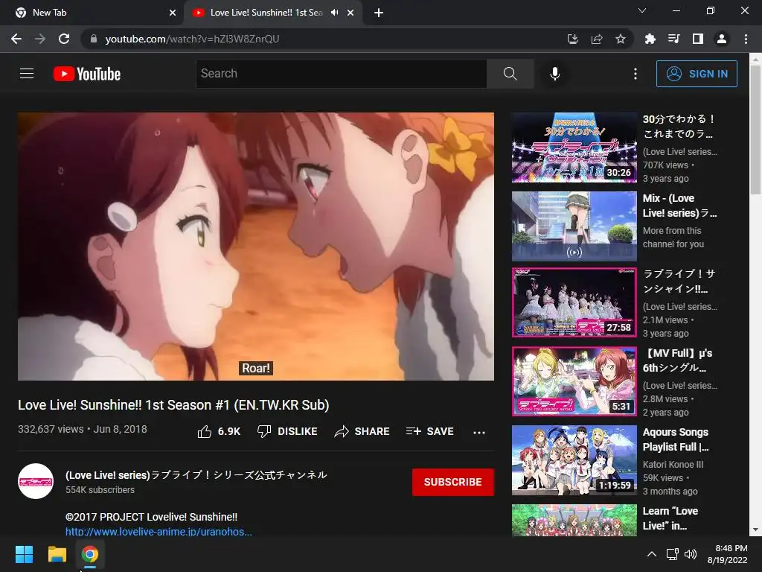Install app via the address bar download icon
The width and height of the screenshot is (762, 572).
(x=573, y=39)
